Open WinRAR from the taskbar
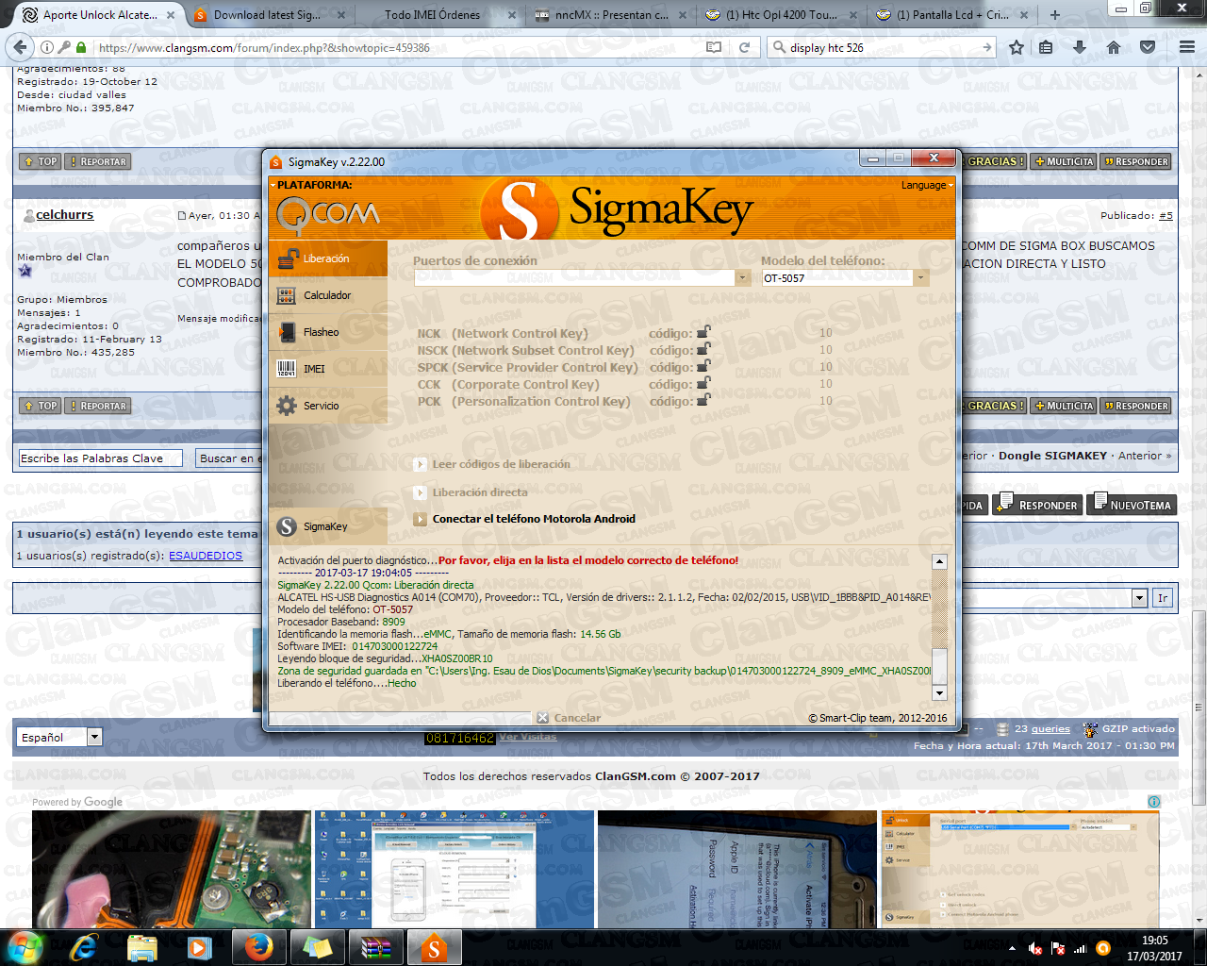 (376, 947)
